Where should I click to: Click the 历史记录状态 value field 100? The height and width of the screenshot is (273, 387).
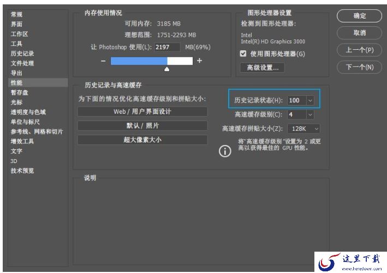[x=297, y=101]
